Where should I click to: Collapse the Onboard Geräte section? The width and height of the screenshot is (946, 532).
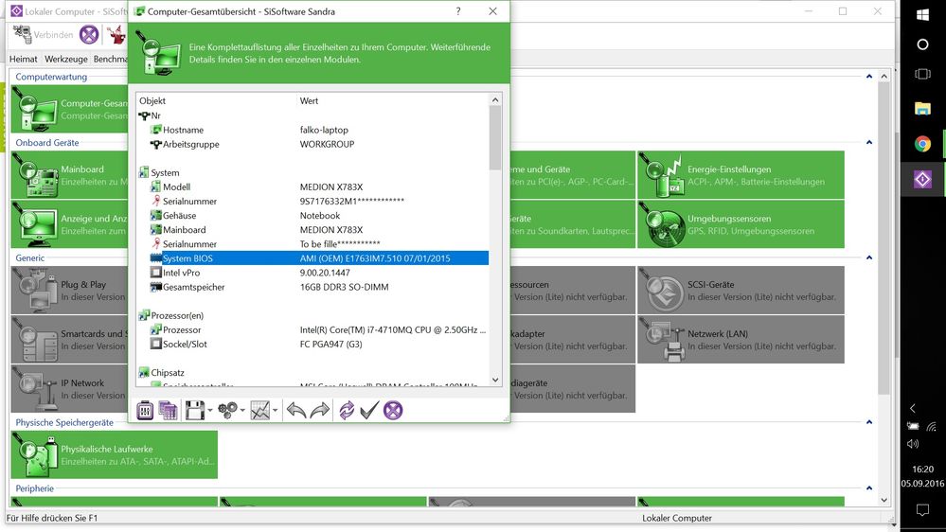[x=869, y=143]
